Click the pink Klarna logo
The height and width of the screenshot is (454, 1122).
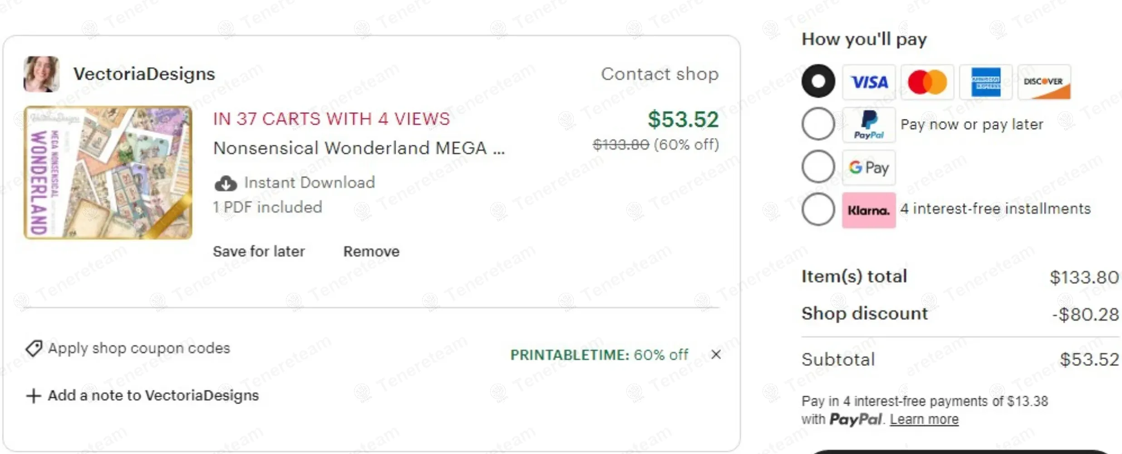pyautogui.click(x=869, y=210)
